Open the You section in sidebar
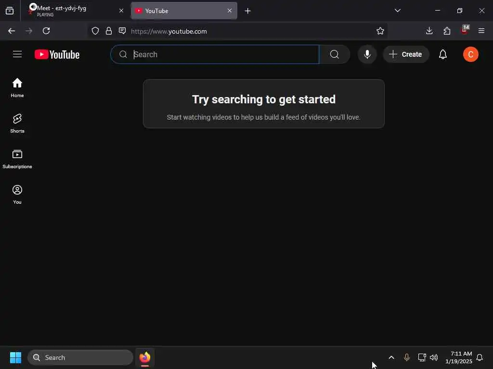493x369 pixels. click(x=17, y=195)
